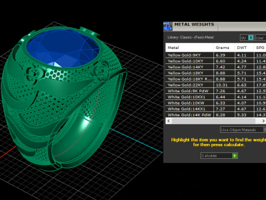Click the 4.77 DWT value
The width and height of the screenshot is (266, 200).
click(242, 67)
